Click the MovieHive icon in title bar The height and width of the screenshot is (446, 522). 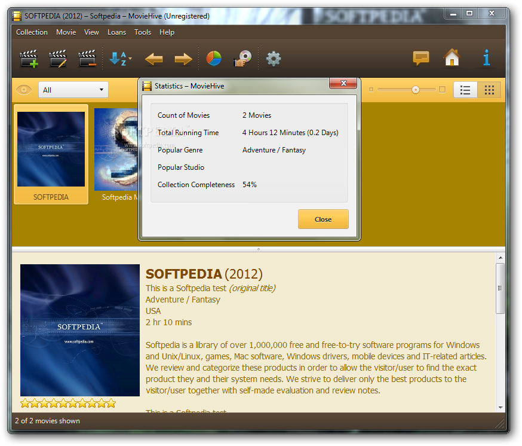(17, 16)
